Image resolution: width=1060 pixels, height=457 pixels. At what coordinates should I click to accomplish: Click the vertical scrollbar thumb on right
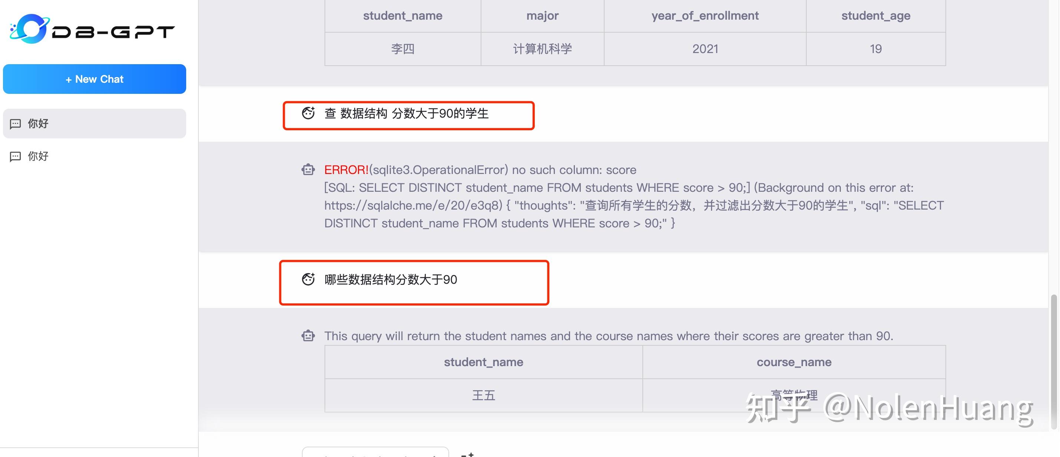click(1053, 362)
